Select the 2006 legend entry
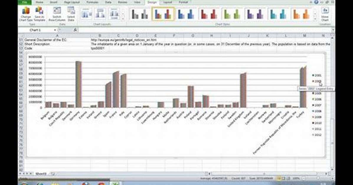 (316, 99)
